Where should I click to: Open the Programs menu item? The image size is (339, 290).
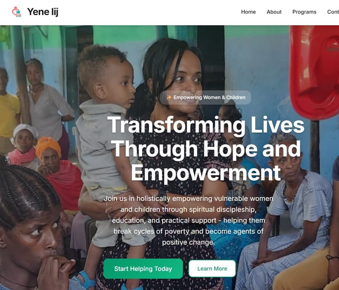pos(304,12)
